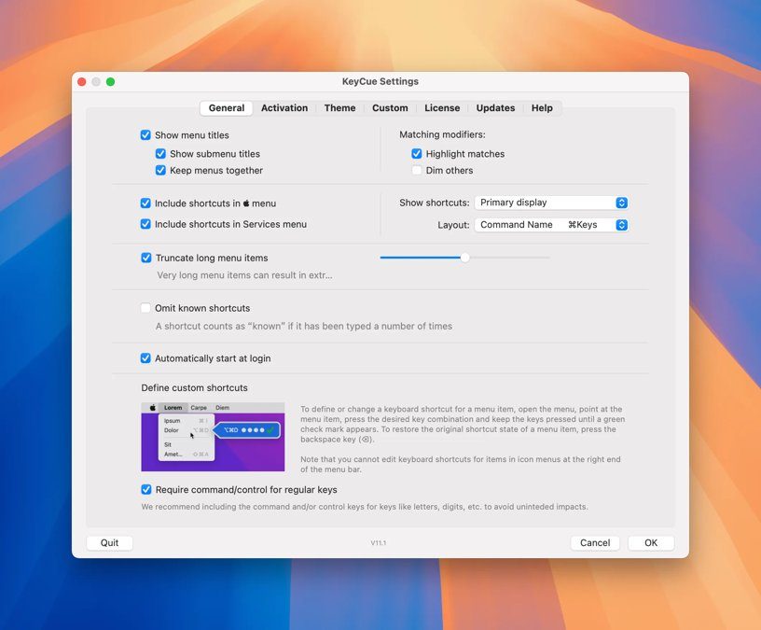This screenshot has height=630, width=761.
Task: Toggle Keep menus together checkbox
Action: pyautogui.click(x=160, y=171)
